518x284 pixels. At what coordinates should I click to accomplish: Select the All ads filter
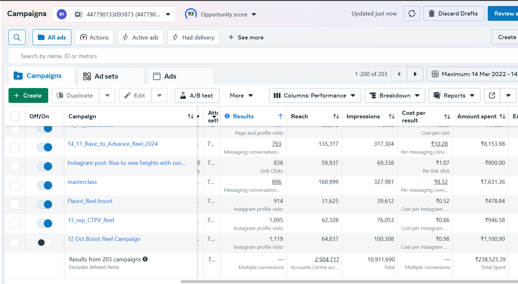pyautogui.click(x=52, y=37)
